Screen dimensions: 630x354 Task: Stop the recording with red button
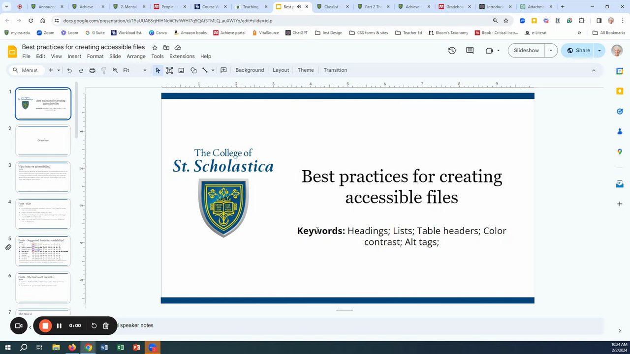tap(45, 325)
